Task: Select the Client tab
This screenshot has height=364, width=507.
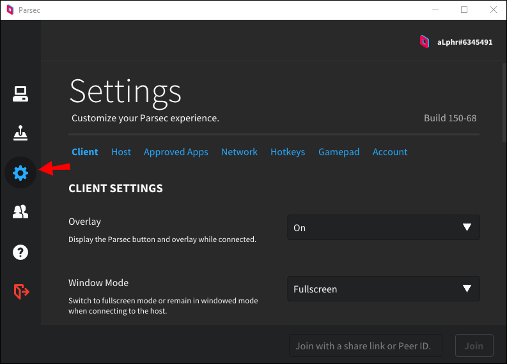Action: [85, 152]
